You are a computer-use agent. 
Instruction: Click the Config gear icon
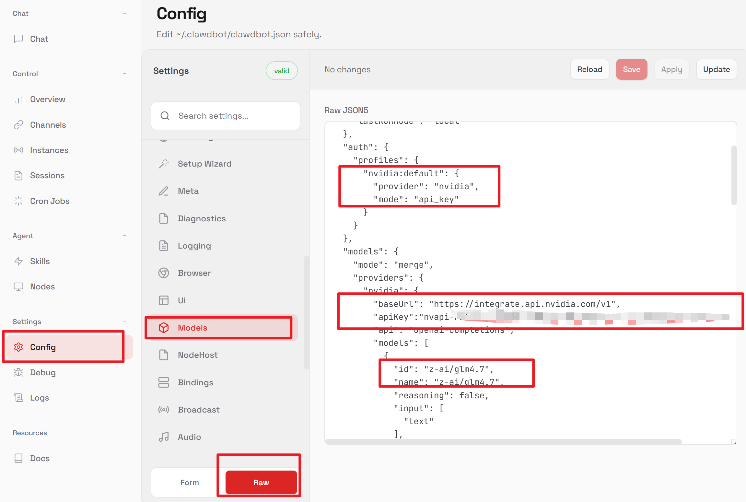coord(18,347)
